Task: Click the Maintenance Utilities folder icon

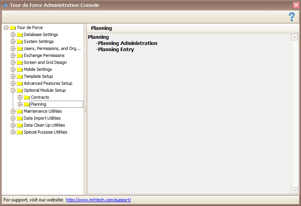Action: 20,111
